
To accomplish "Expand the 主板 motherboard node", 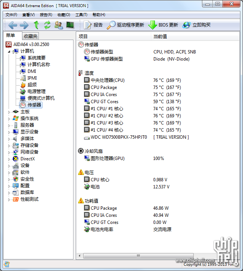I will point(9,112).
